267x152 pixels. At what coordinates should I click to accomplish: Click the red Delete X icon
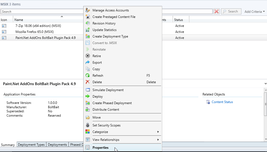[87, 82]
